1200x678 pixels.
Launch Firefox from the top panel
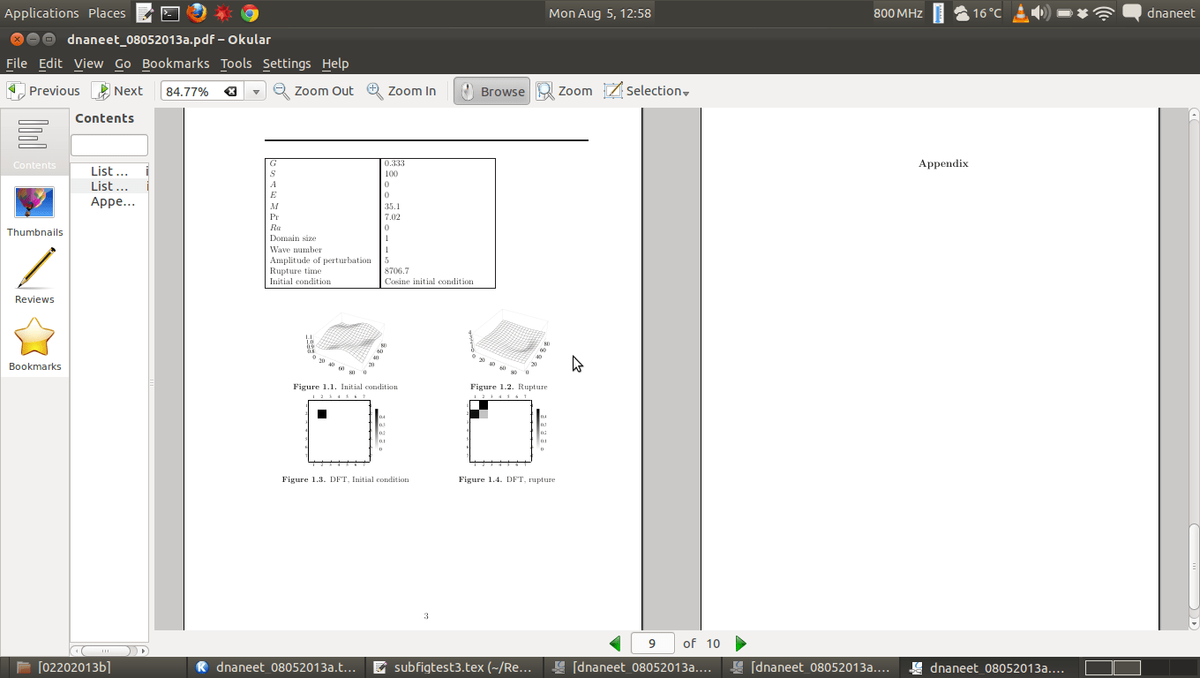[x=197, y=13]
